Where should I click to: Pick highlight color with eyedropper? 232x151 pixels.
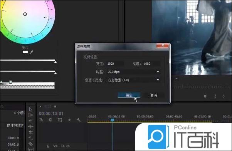coord(31,52)
